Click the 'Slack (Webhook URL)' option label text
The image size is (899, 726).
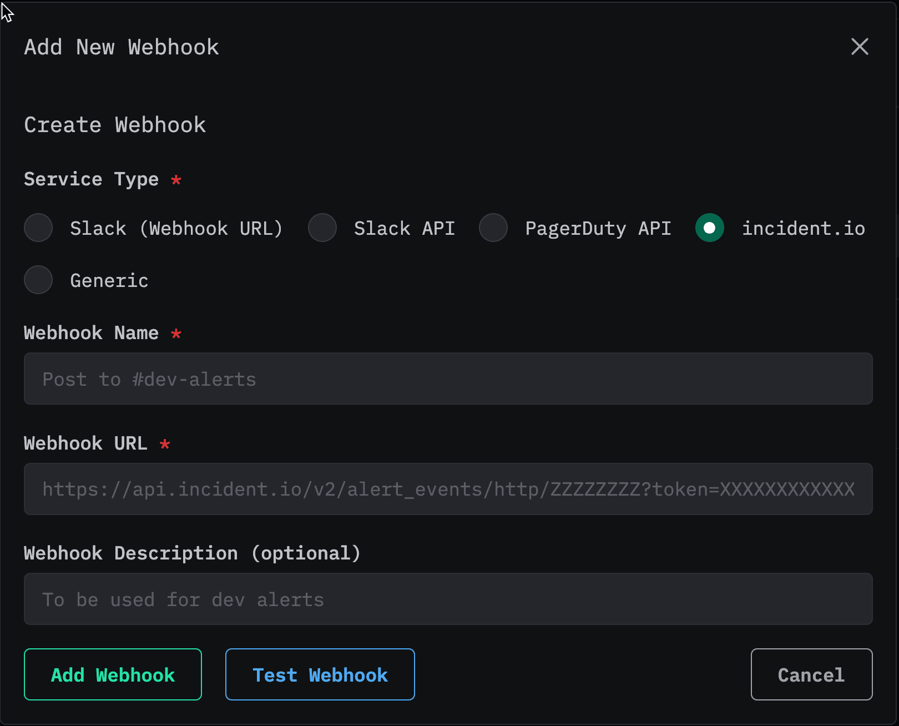click(176, 229)
